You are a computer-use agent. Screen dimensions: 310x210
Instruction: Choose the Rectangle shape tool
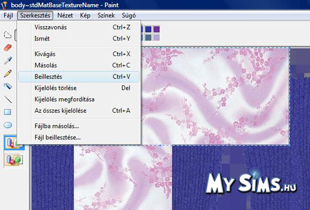tap(8, 112)
